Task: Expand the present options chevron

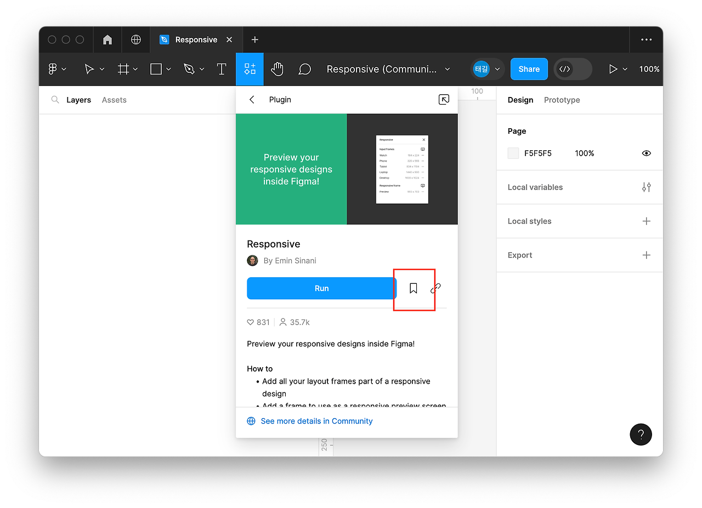Action: pos(625,69)
